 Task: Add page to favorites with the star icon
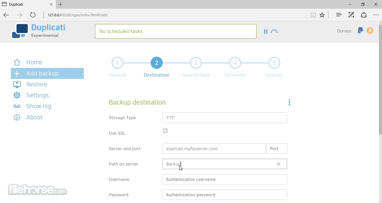click(322, 15)
